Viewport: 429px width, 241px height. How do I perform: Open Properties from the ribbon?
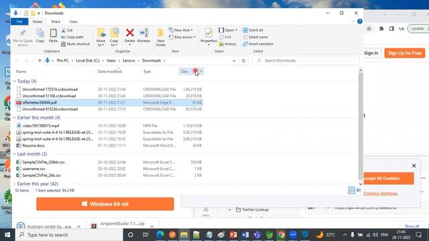click(x=208, y=36)
